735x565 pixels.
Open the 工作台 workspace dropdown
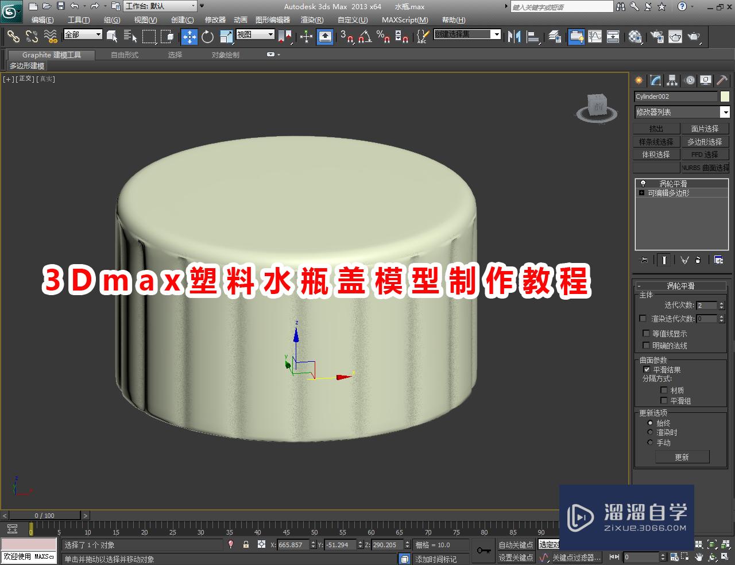[160, 6]
